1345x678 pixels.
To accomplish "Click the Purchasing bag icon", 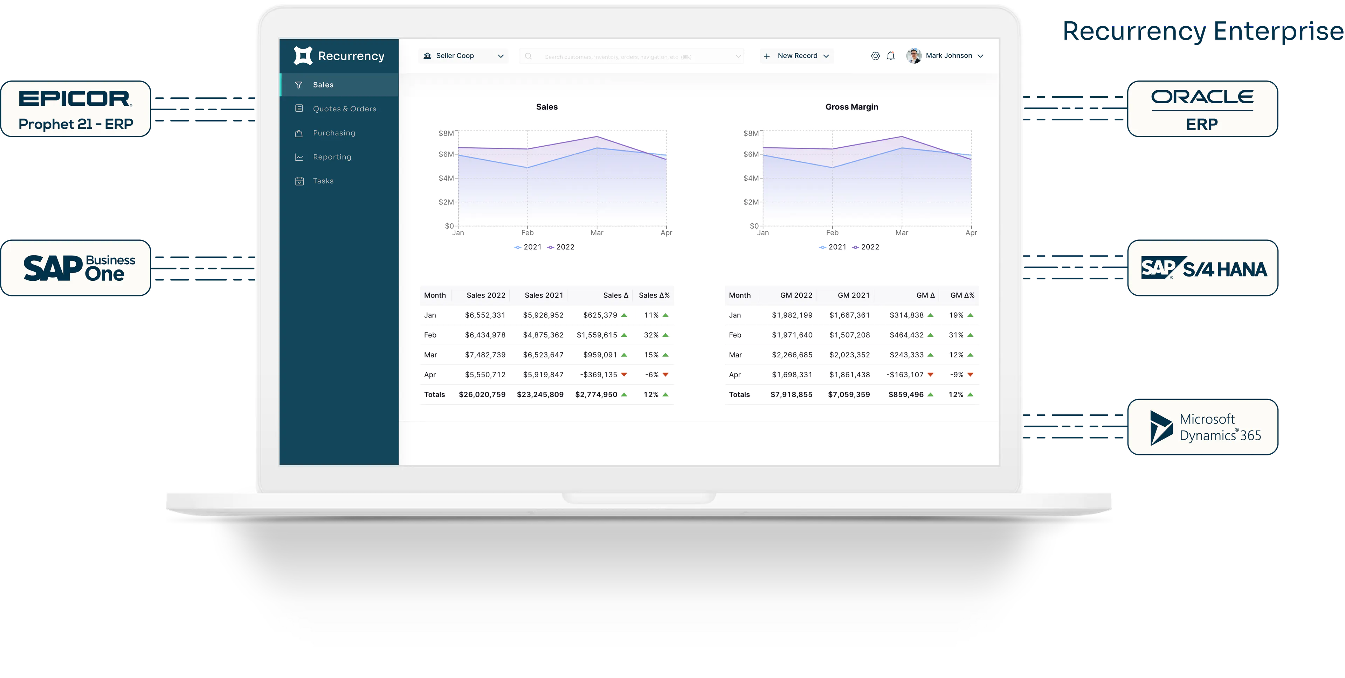I will [299, 133].
